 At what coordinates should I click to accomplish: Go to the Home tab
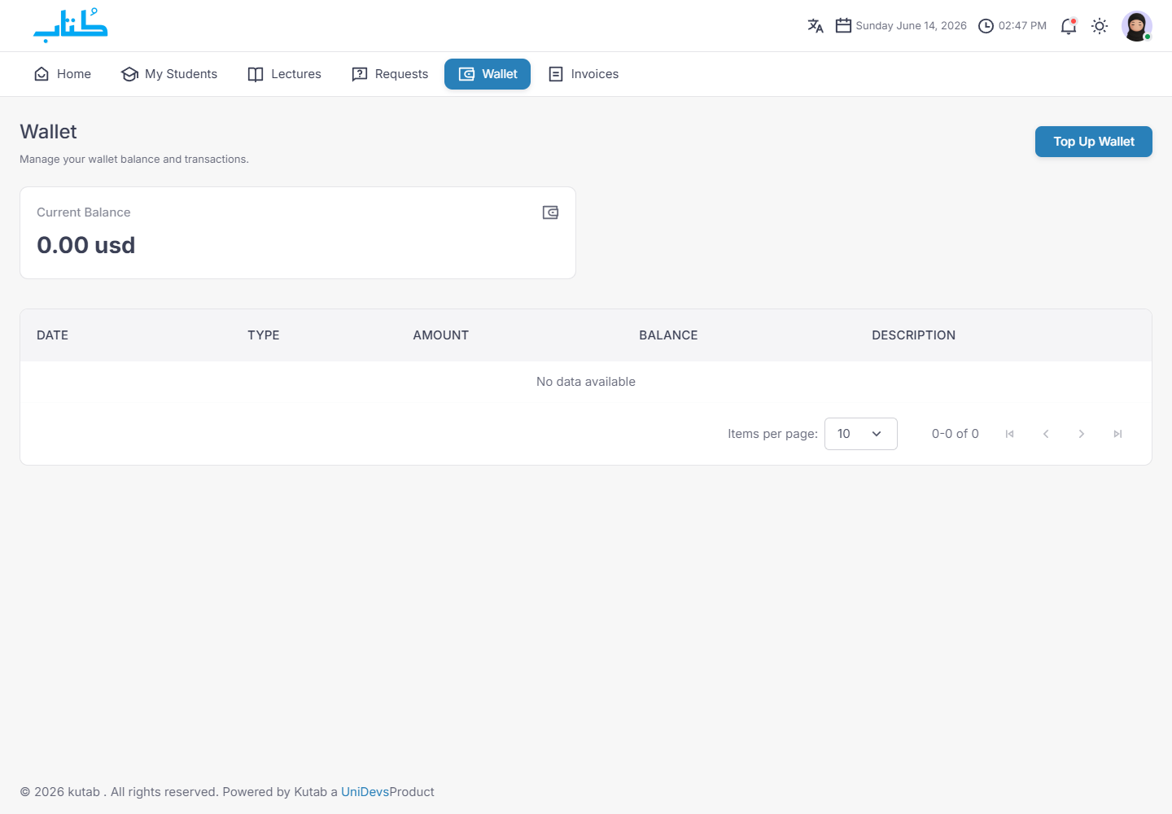point(63,74)
